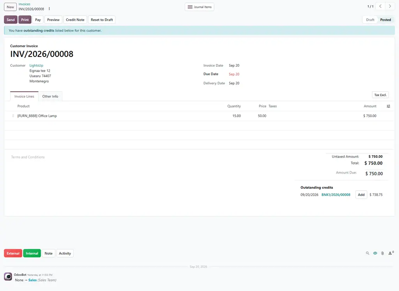
Task: Print the invoice
Action: pos(25,20)
